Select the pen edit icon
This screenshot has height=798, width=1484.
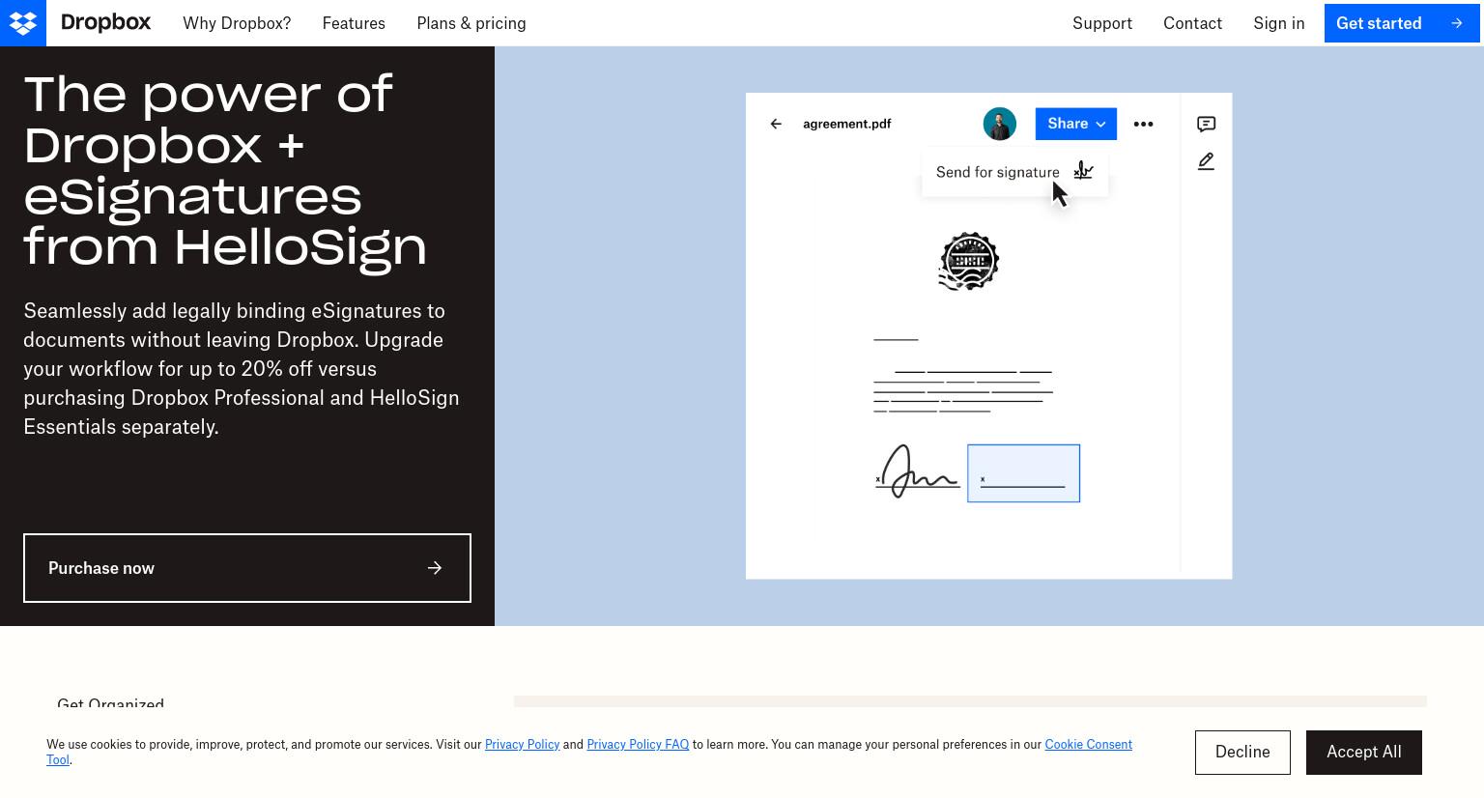pos(1206,161)
